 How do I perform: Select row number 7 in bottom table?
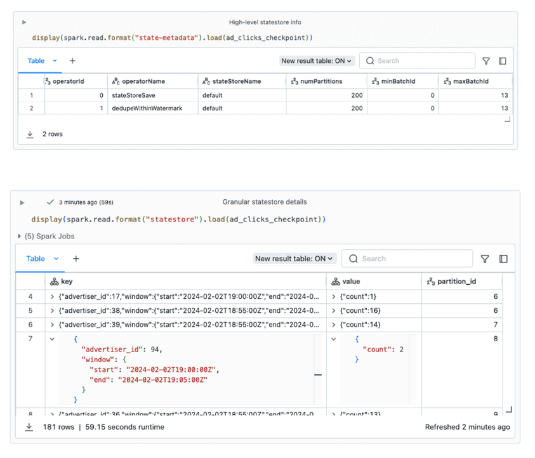tap(30, 339)
